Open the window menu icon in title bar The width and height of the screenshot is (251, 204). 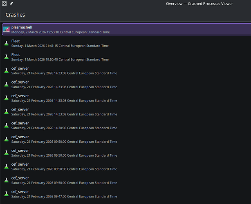coord(4,3)
